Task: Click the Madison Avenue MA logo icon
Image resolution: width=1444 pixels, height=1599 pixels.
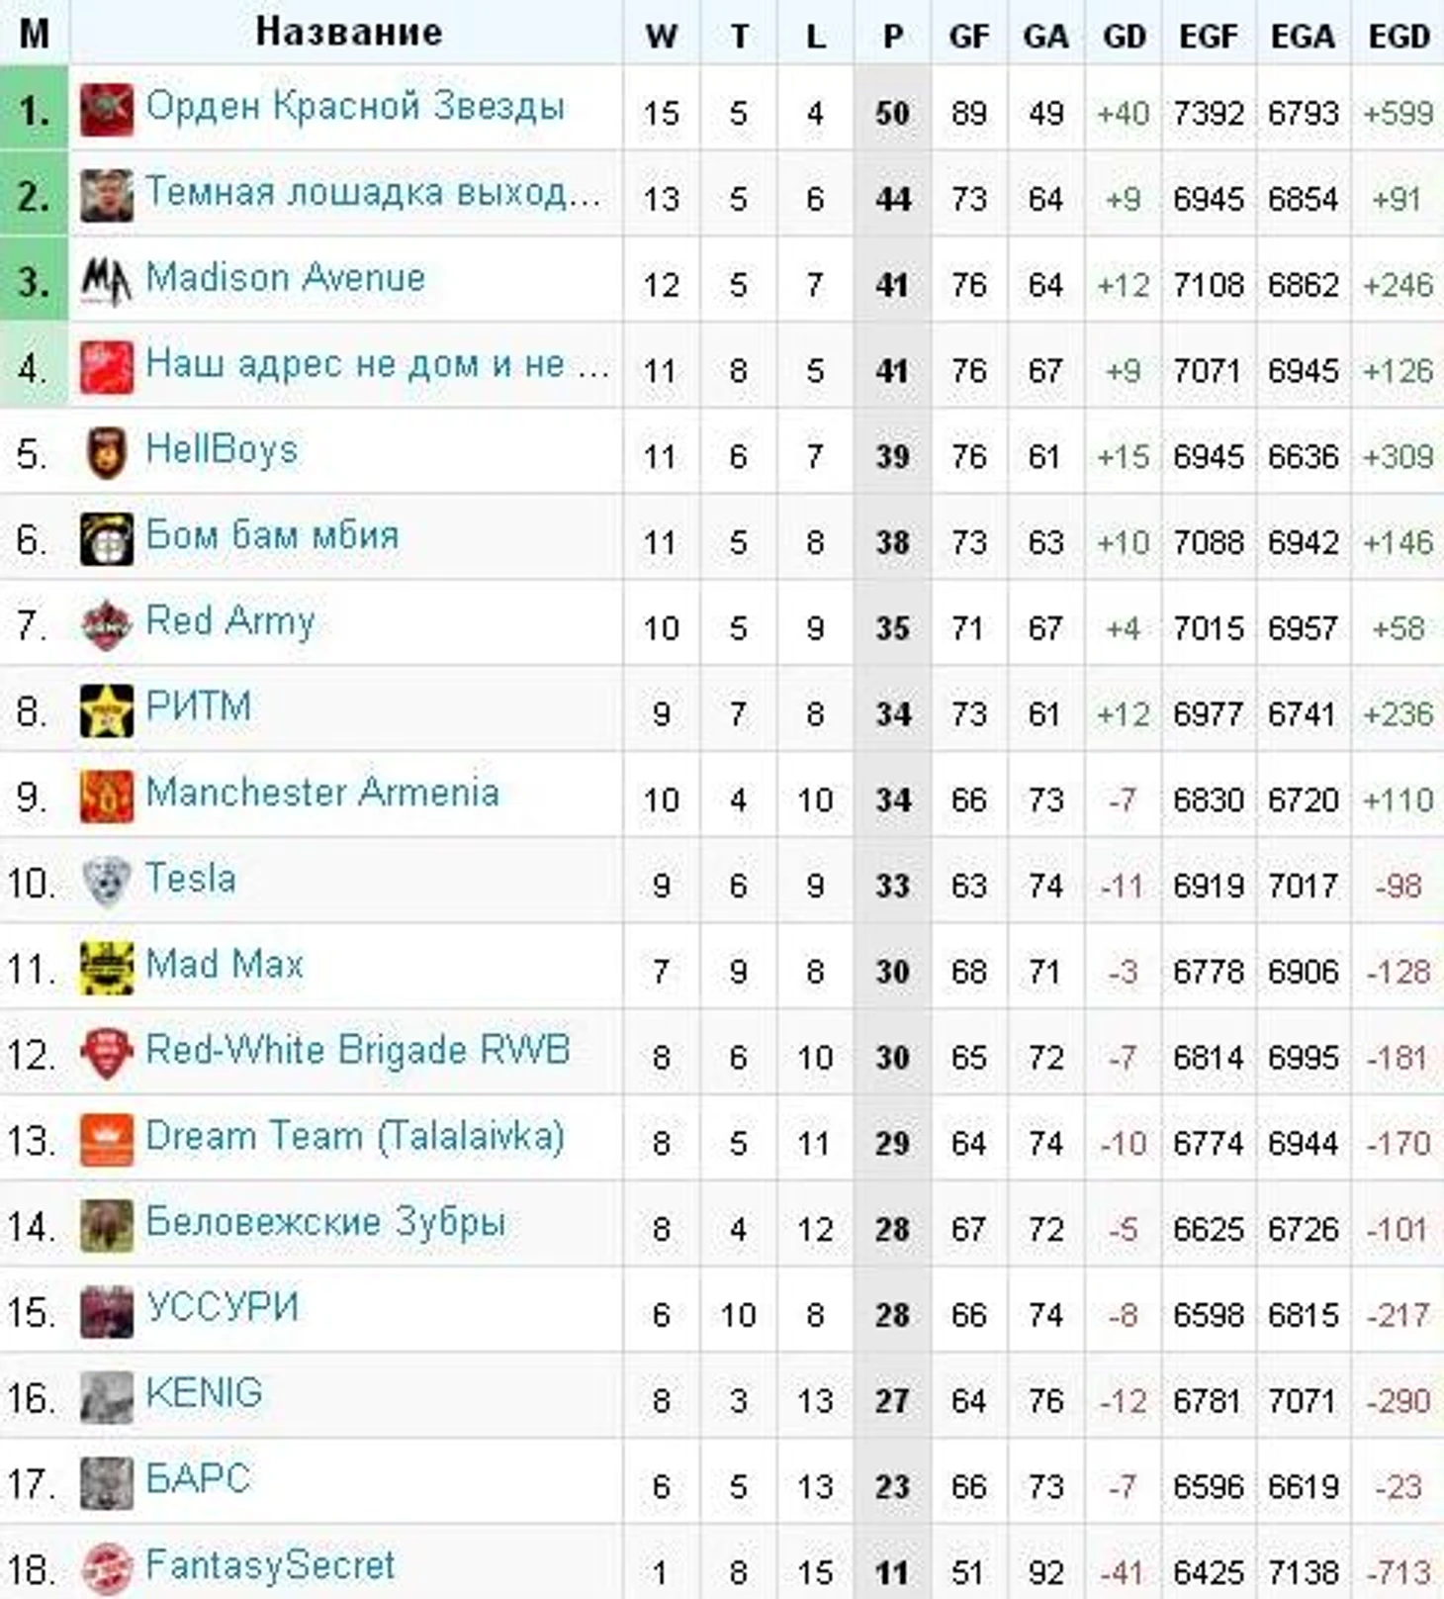Action: (107, 282)
